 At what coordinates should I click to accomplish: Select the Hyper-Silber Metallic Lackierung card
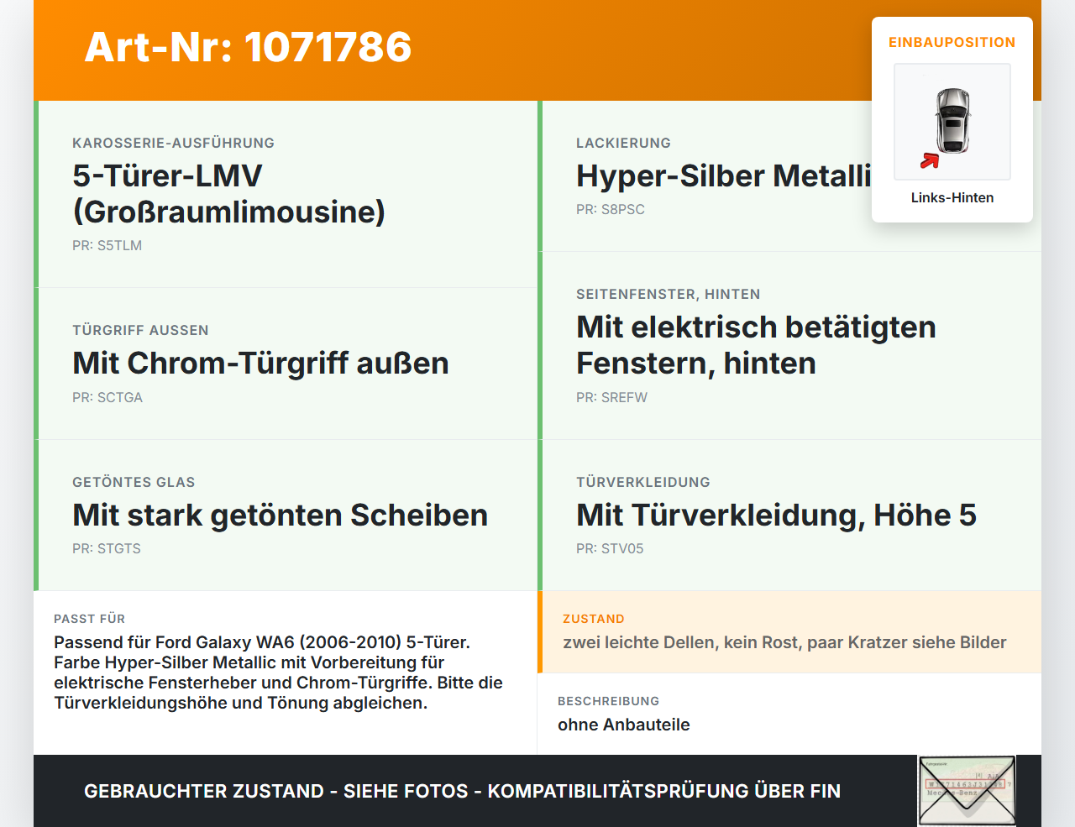(789, 176)
